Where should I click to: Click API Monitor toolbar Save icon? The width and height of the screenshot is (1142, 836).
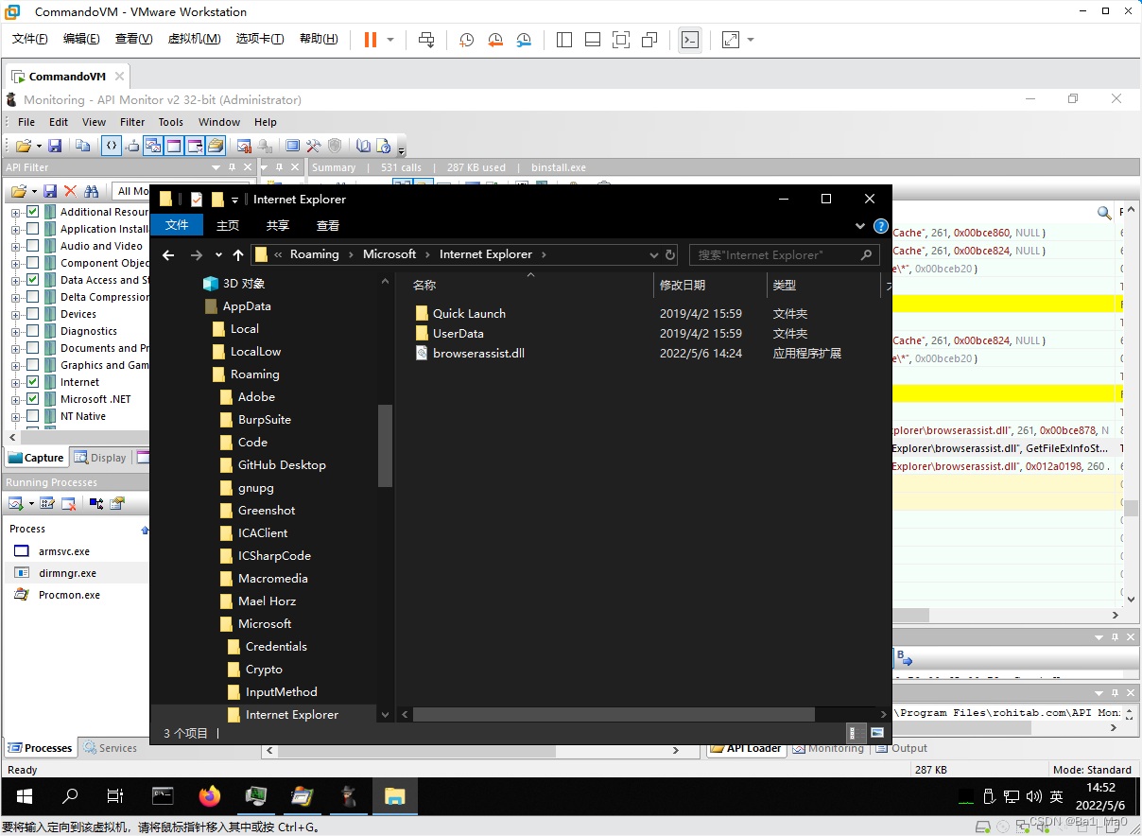55,146
